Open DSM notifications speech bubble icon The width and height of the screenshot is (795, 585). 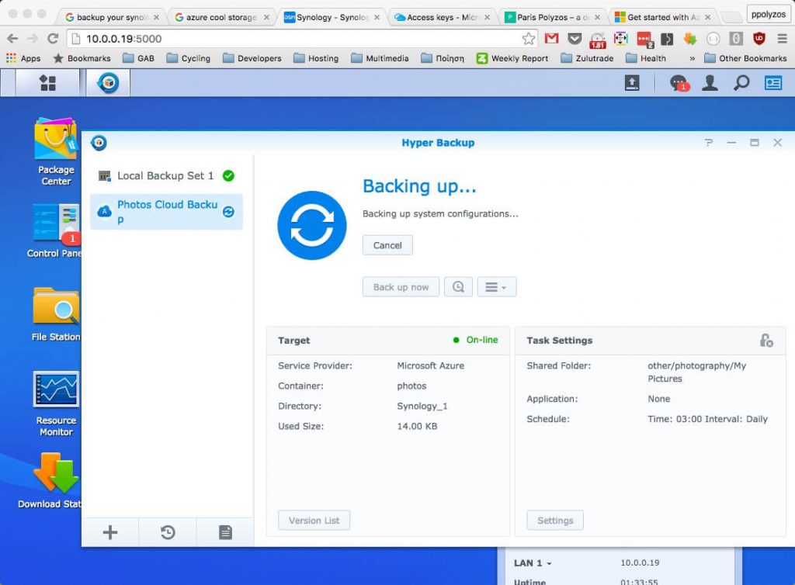(x=679, y=82)
